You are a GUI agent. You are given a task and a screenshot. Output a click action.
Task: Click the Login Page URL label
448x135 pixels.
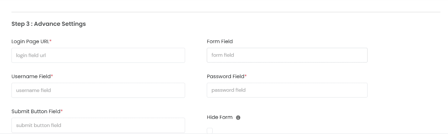tap(30, 41)
